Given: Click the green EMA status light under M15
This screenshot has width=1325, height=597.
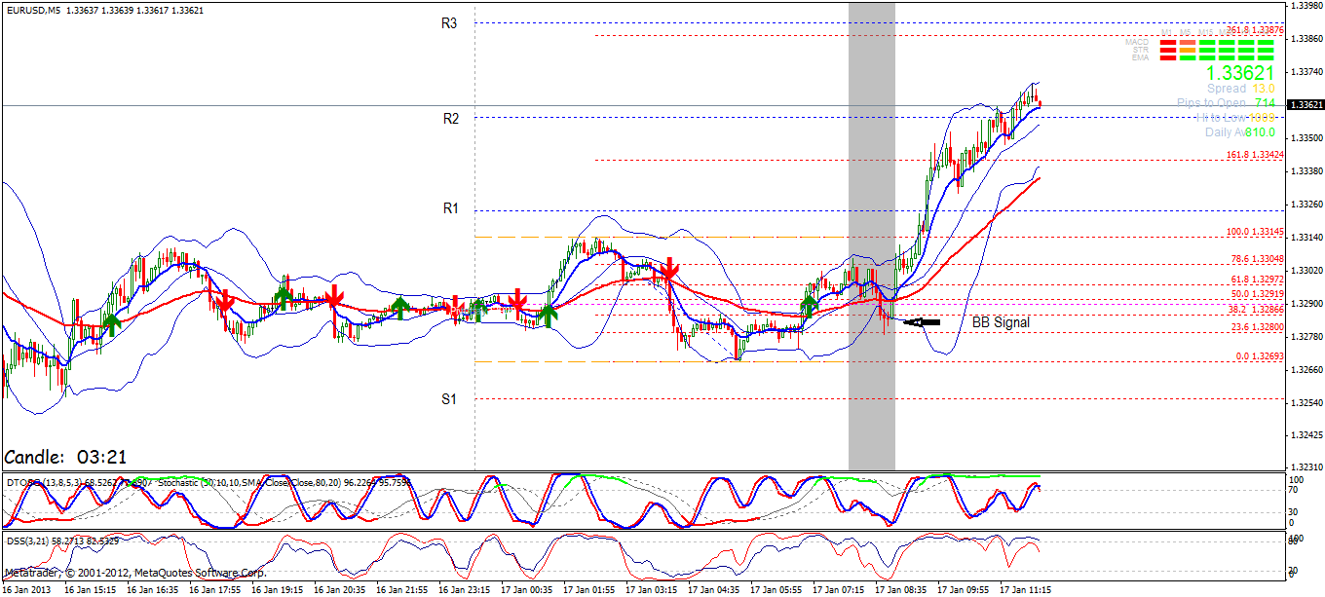Looking at the screenshot, I should [1208, 57].
